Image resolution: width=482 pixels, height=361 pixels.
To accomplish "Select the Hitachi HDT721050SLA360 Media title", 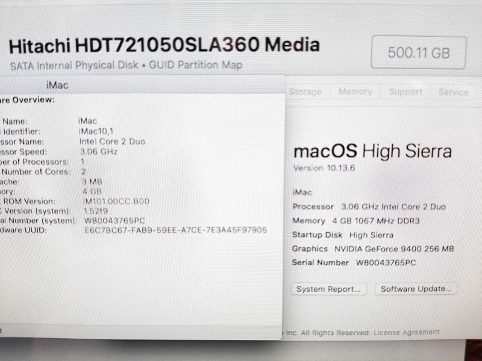I will tap(164, 45).
